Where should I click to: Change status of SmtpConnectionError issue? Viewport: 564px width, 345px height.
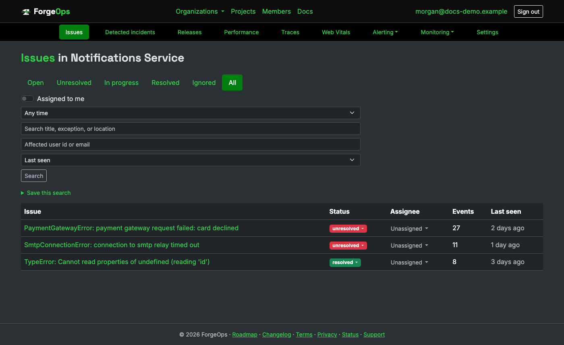[x=348, y=246]
